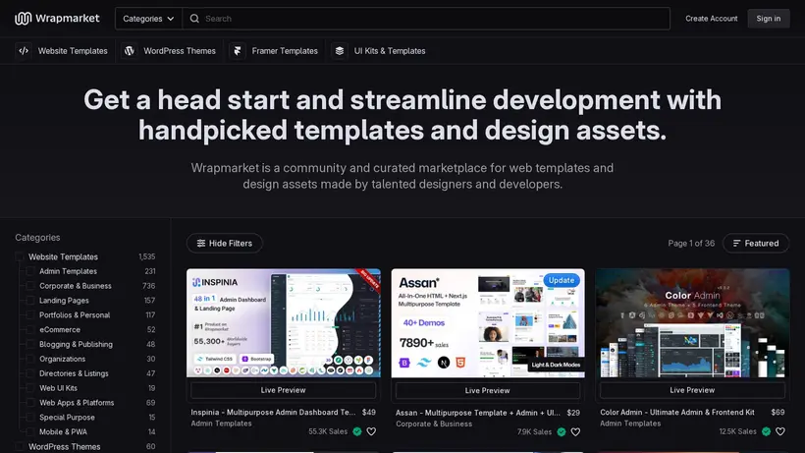Click Inspinia green verified badge
Viewport: 805px width, 453px height.
click(357, 432)
